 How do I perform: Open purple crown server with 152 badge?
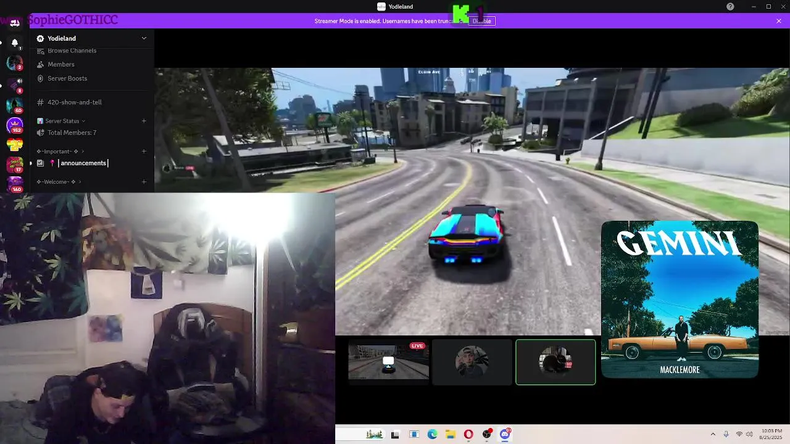click(x=15, y=125)
